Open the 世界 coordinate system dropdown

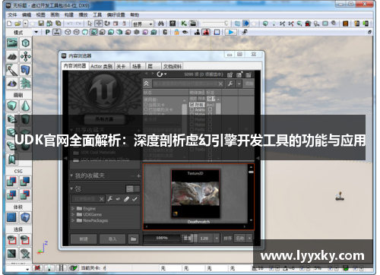click(143, 24)
